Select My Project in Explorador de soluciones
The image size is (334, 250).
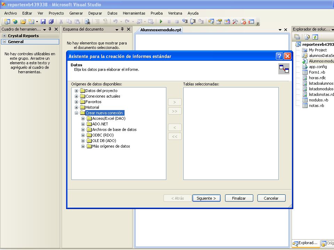(x=318, y=50)
